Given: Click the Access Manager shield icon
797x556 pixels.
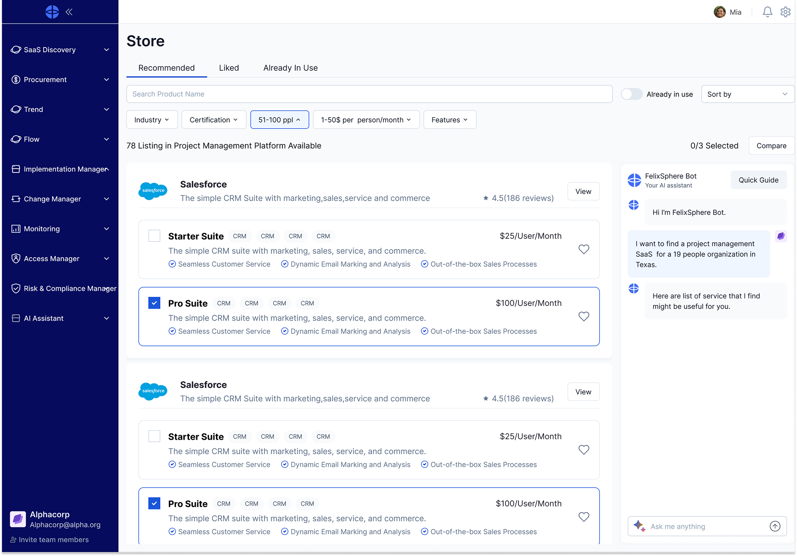Looking at the screenshot, I should [x=16, y=259].
